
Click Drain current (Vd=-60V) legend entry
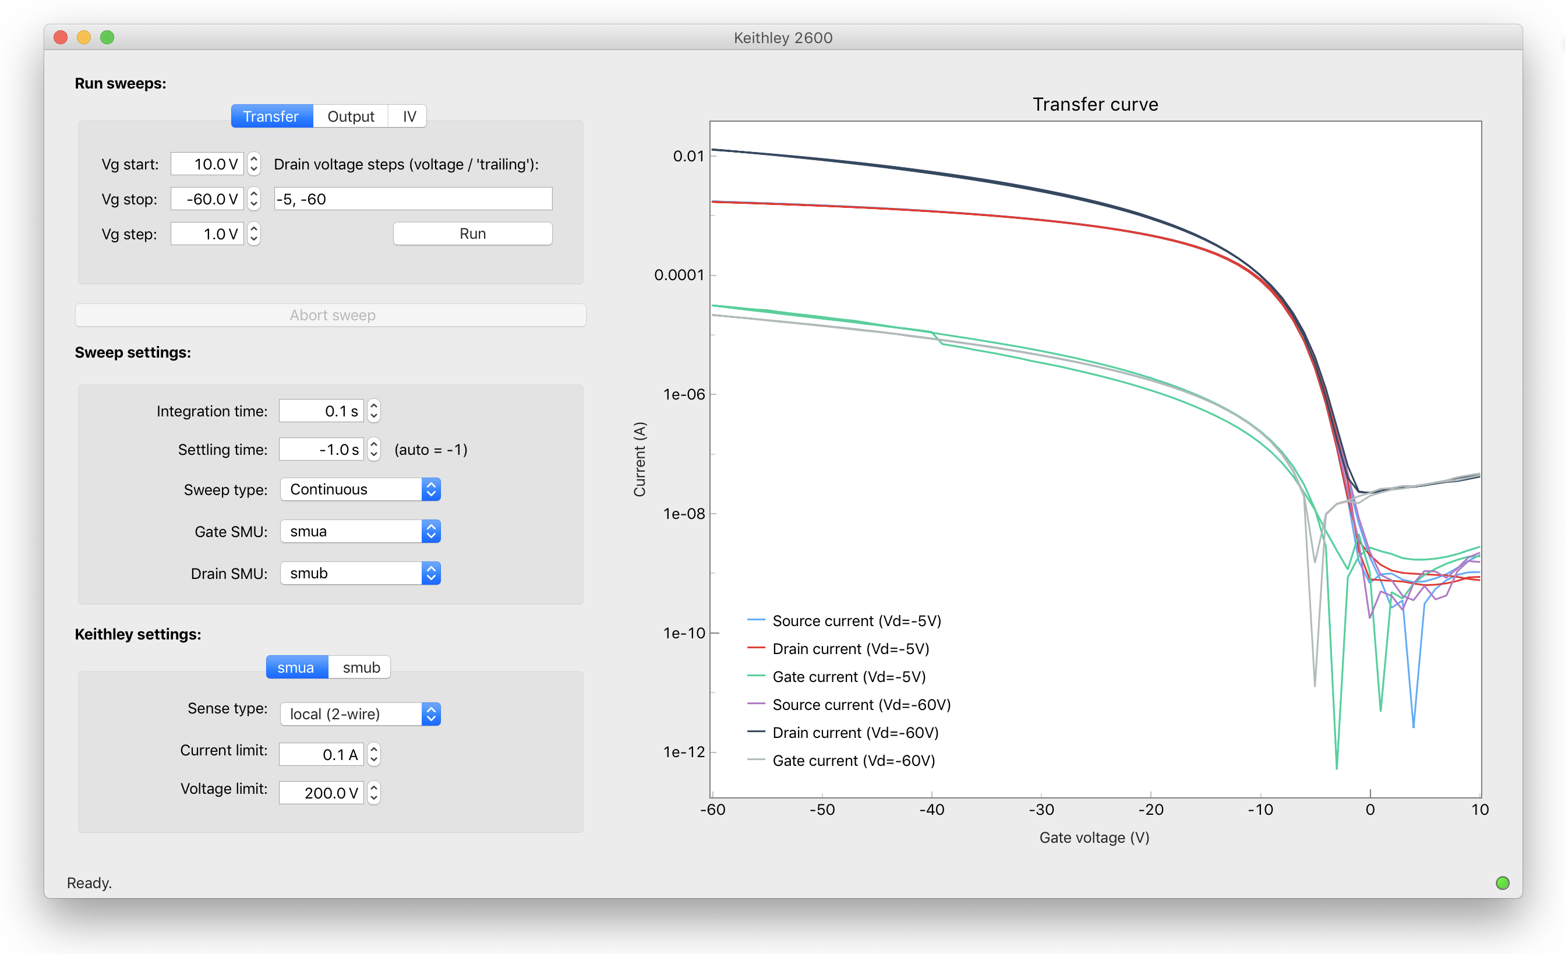(x=843, y=732)
